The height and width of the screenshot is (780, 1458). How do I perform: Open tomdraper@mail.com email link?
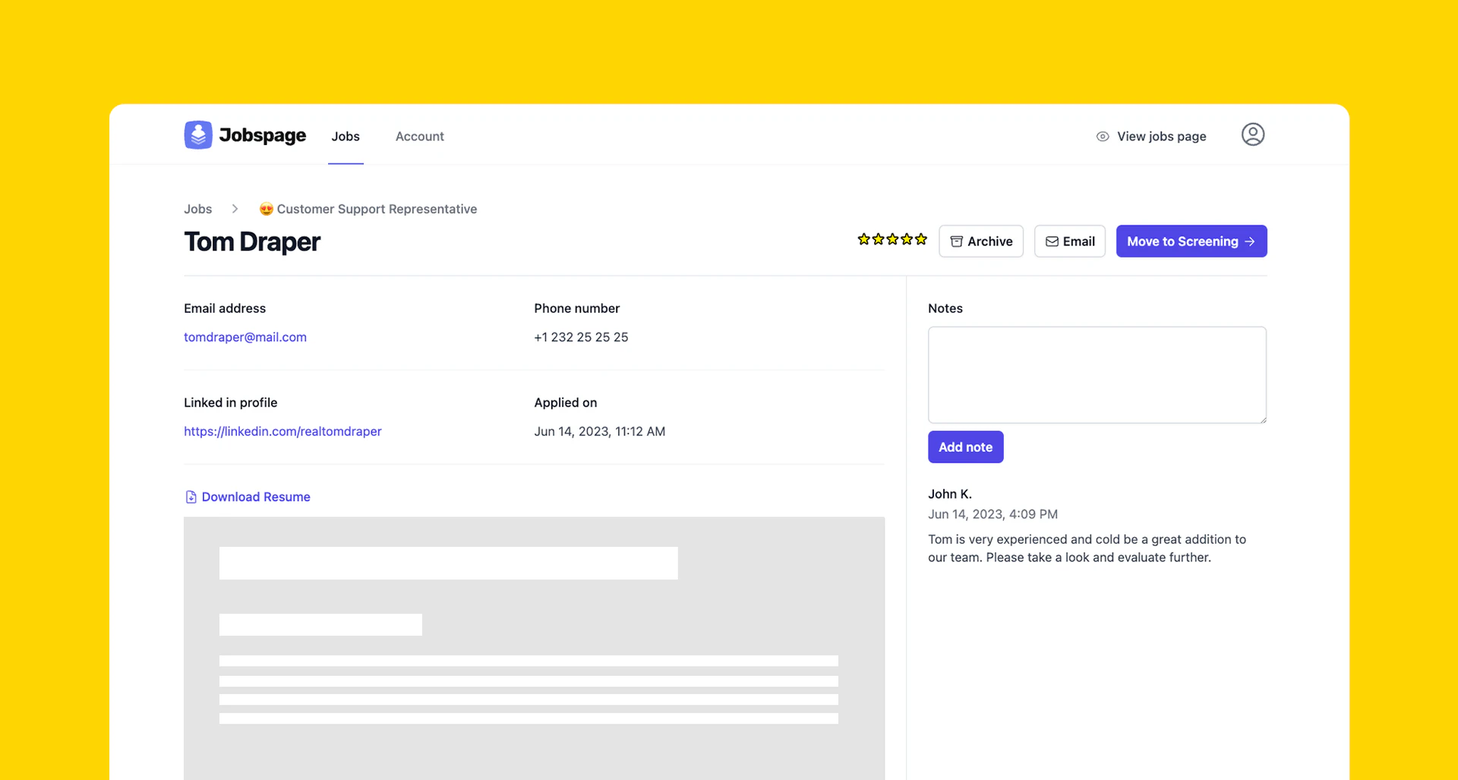(245, 336)
